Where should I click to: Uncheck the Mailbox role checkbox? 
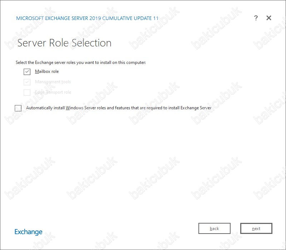27,72
